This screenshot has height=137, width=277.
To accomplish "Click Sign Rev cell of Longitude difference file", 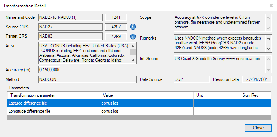I will 255,111.
